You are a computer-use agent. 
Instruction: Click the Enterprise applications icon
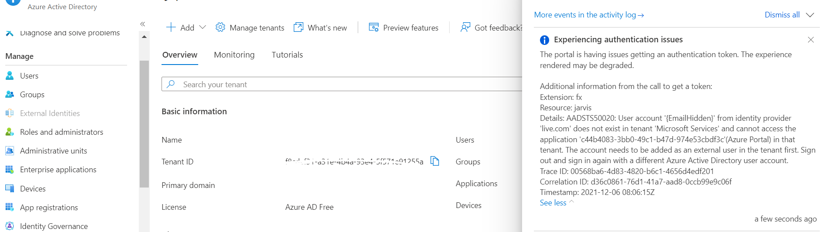10,169
